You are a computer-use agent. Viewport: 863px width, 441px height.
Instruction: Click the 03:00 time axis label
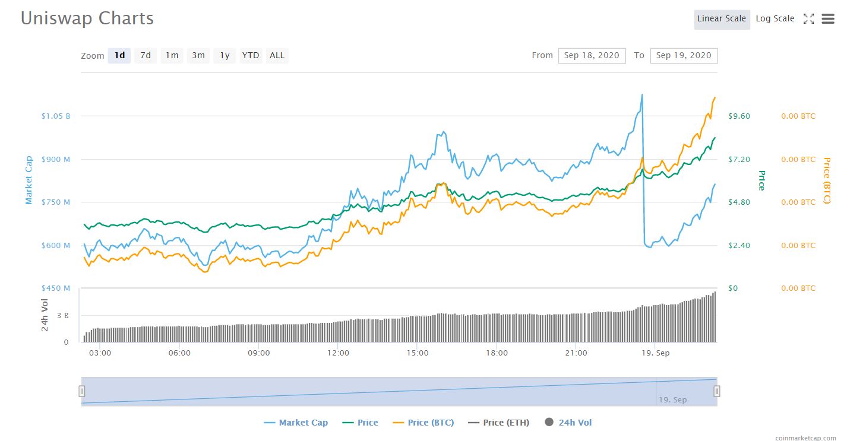click(x=100, y=353)
